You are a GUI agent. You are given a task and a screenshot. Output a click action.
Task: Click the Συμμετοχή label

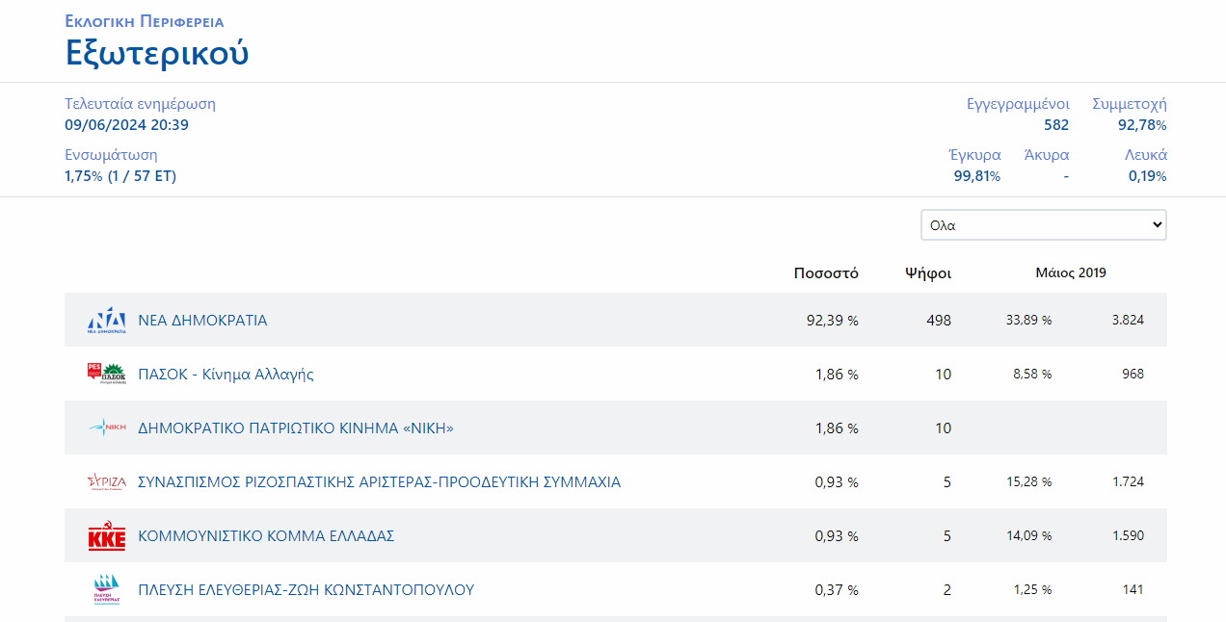point(1130,104)
